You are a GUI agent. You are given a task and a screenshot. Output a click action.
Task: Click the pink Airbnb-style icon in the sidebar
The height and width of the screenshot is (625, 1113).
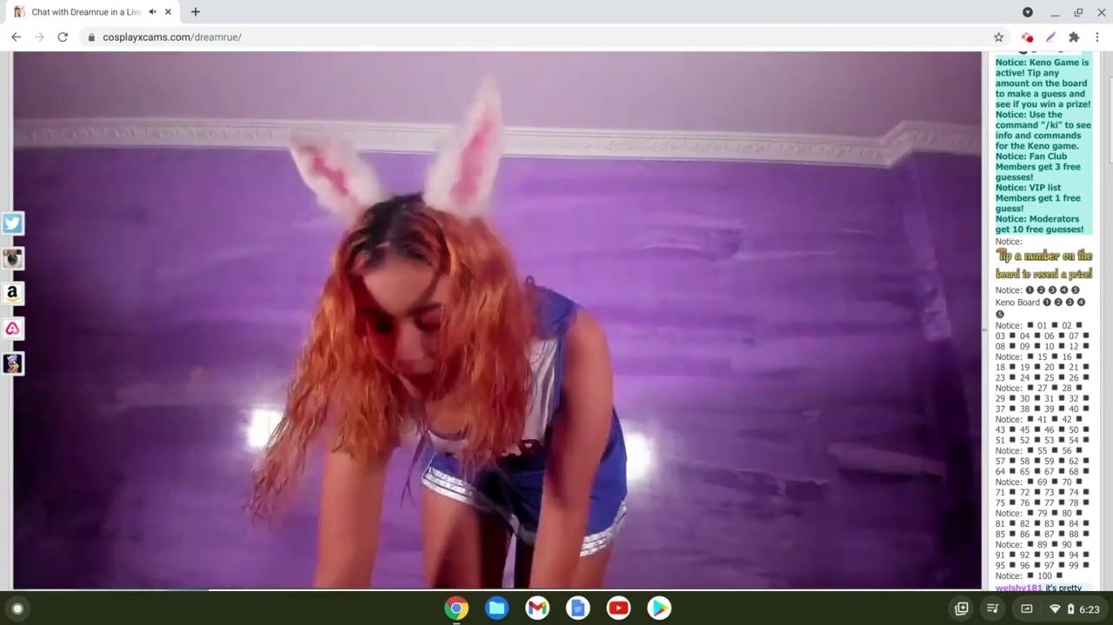(x=12, y=329)
